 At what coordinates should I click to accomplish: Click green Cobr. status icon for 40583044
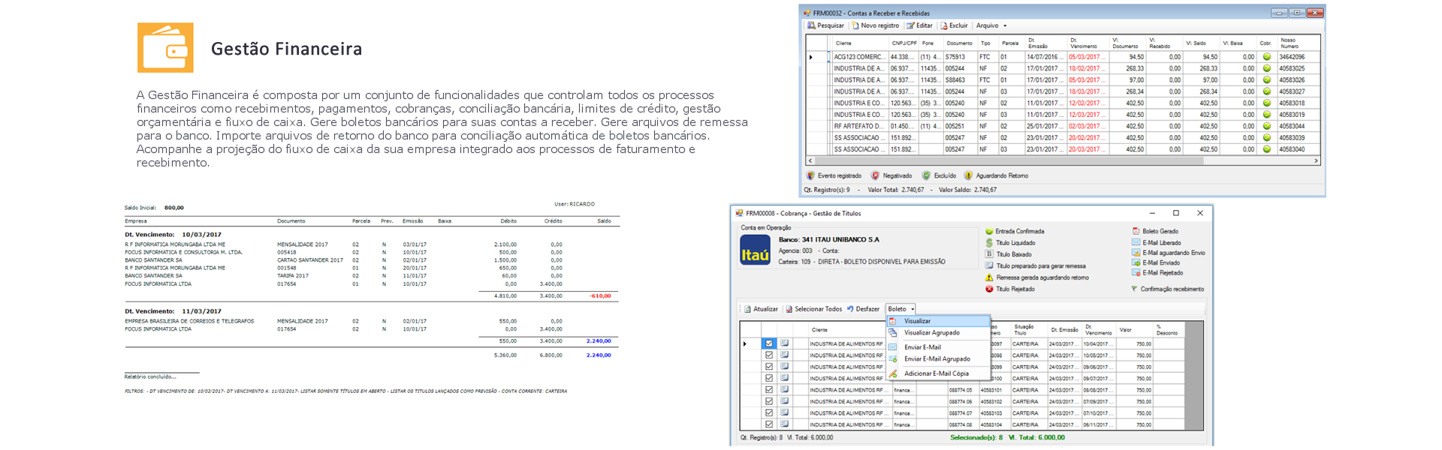pyautogui.click(x=1266, y=126)
